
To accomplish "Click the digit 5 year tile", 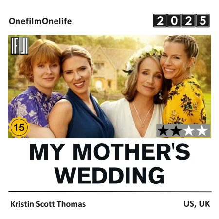I will (203, 20).
